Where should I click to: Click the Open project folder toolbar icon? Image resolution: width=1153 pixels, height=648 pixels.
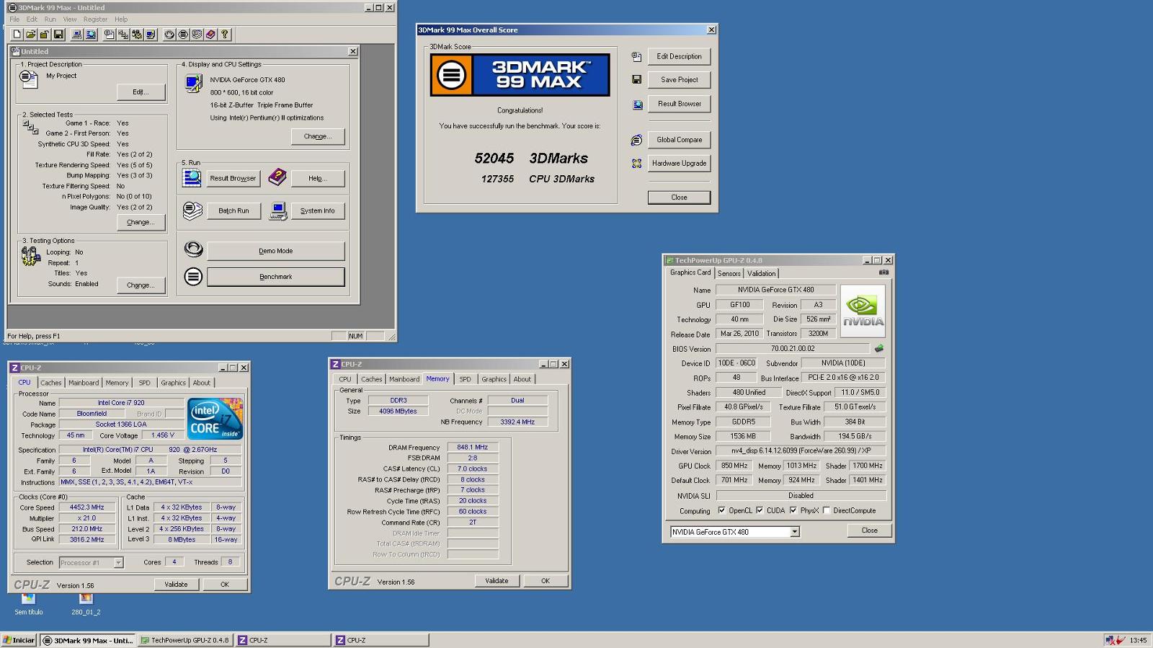(31, 34)
